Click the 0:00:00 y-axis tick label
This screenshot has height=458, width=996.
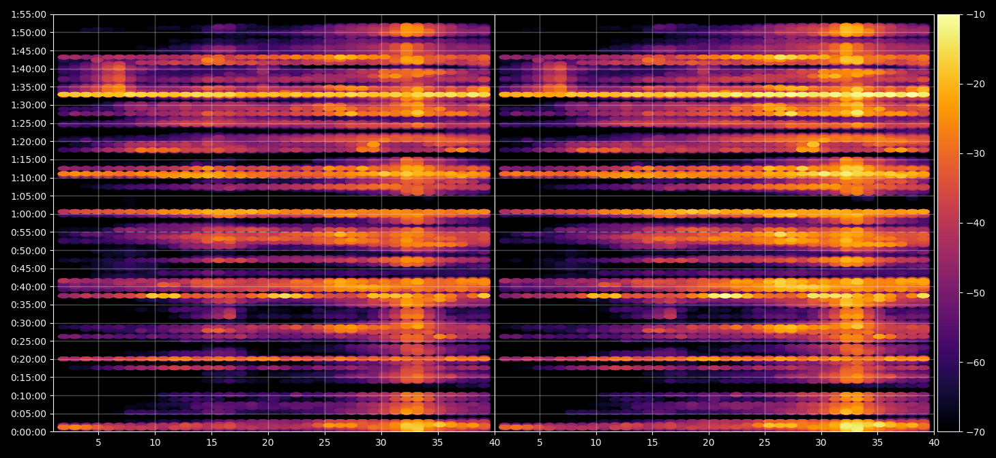pos(29,432)
